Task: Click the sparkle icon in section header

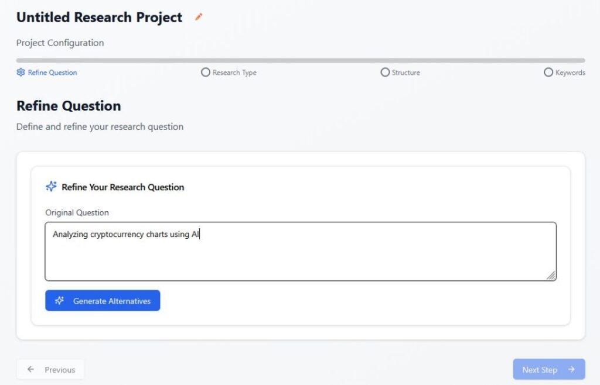Action: pos(51,187)
